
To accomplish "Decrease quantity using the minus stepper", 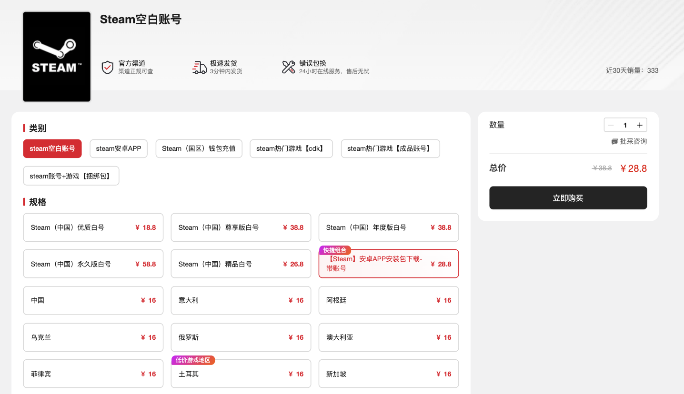I will point(611,125).
